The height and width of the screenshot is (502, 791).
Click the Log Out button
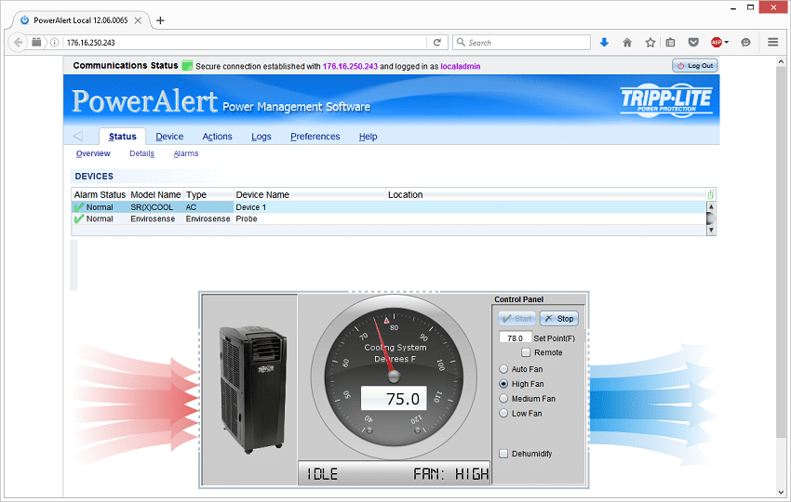pyautogui.click(x=694, y=65)
